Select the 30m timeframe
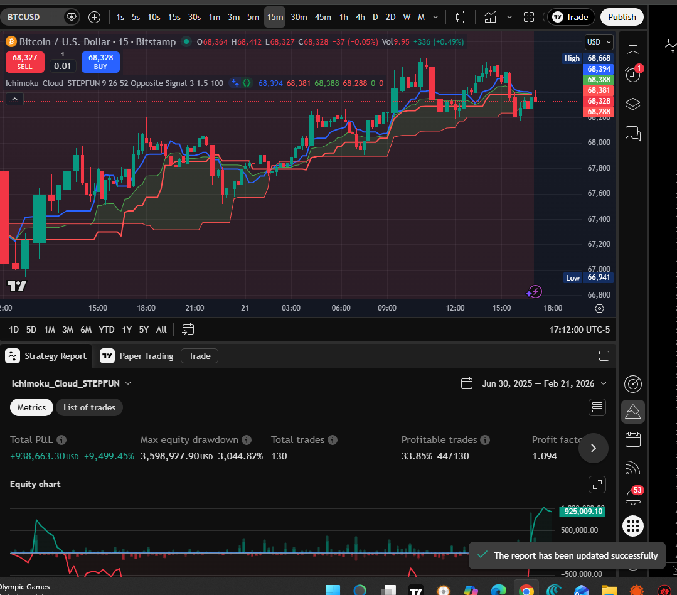This screenshot has width=677, height=595. [x=299, y=18]
